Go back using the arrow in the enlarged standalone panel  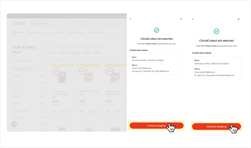coord(193,19)
